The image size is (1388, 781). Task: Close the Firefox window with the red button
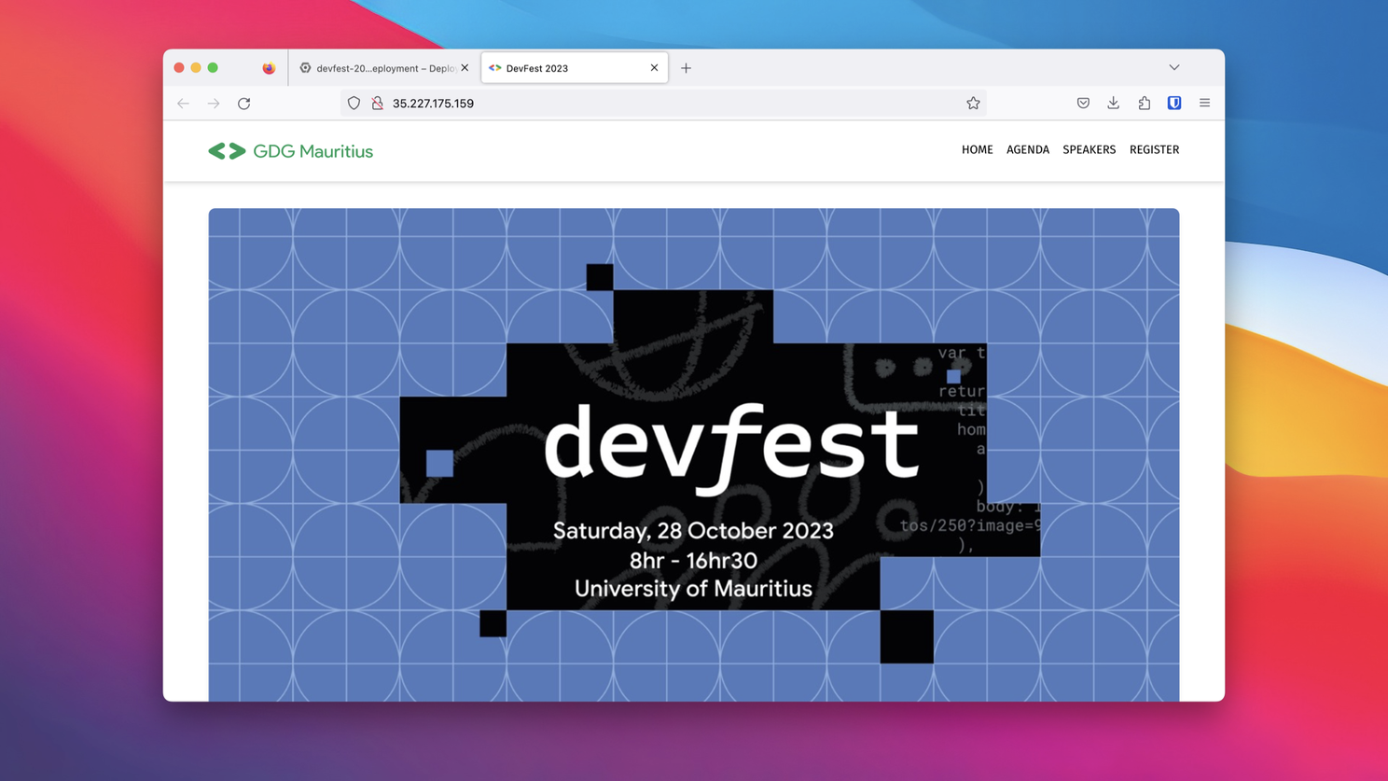(x=179, y=68)
